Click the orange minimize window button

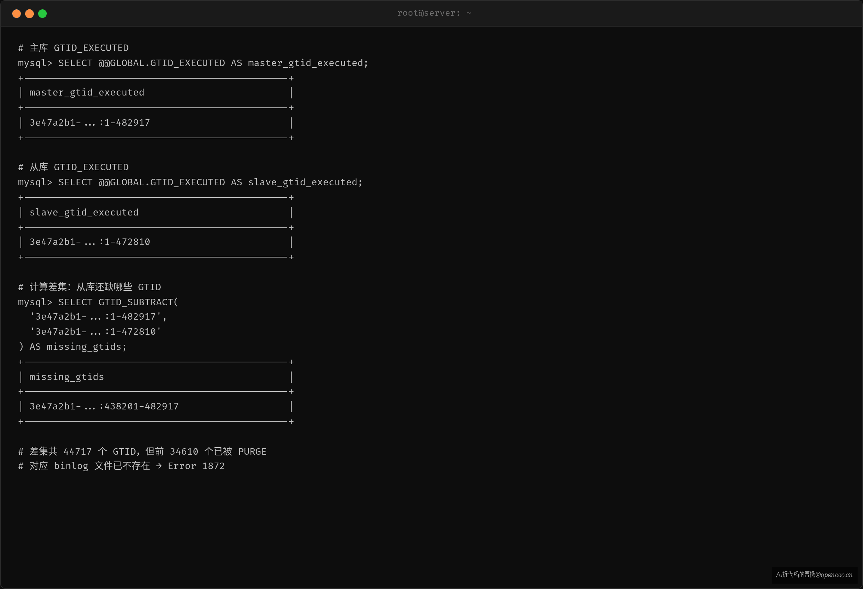click(x=29, y=14)
